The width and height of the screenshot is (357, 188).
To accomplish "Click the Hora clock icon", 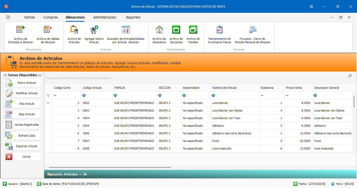I will tap(333, 184).
